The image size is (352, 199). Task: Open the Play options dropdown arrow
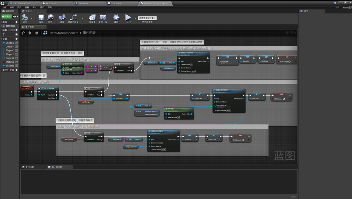click(135, 19)
